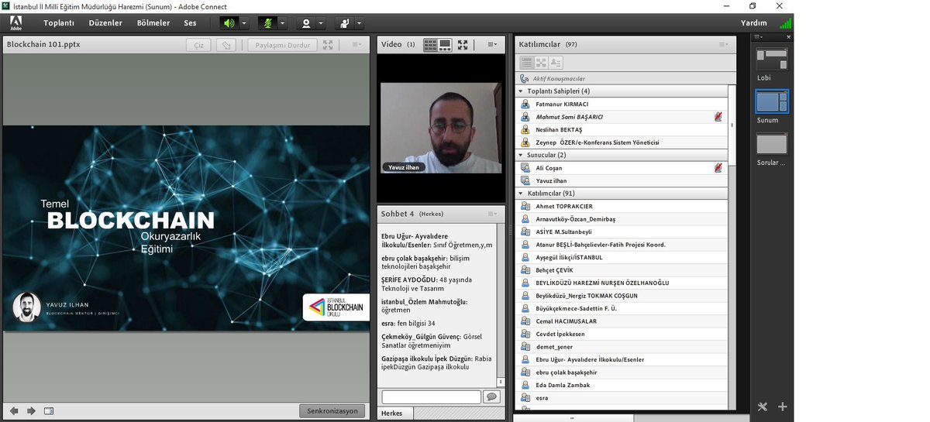Click Ali Coşan's muted mic icon
The width and height of the screenshot is (930, 422).
(718, 167)
